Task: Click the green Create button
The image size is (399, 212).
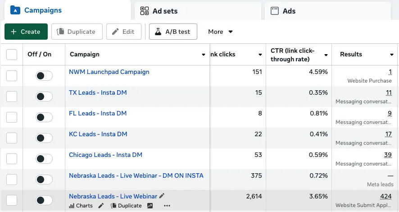Action: pos(26,32)
